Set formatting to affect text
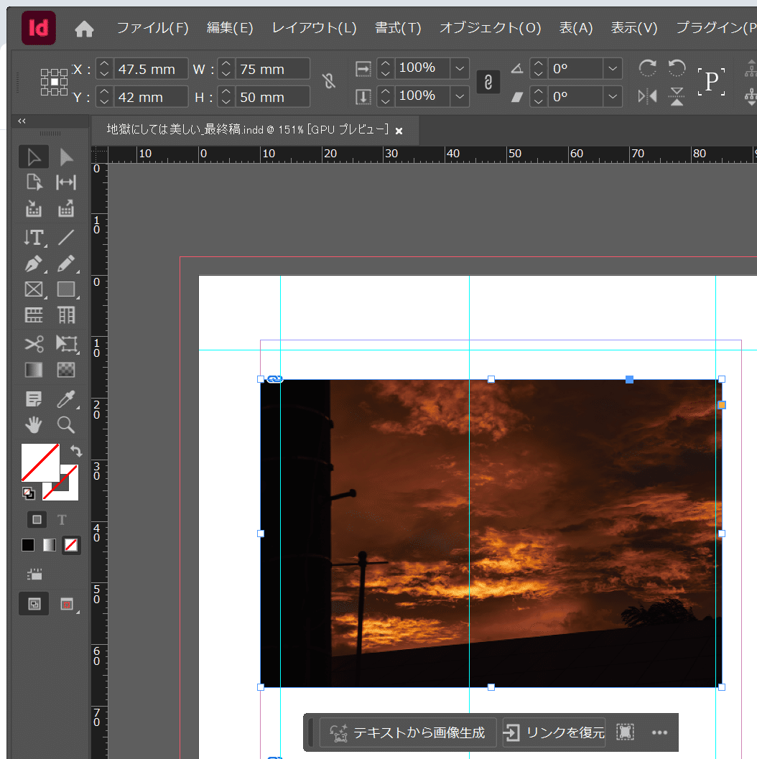 (x=62, y=520)
